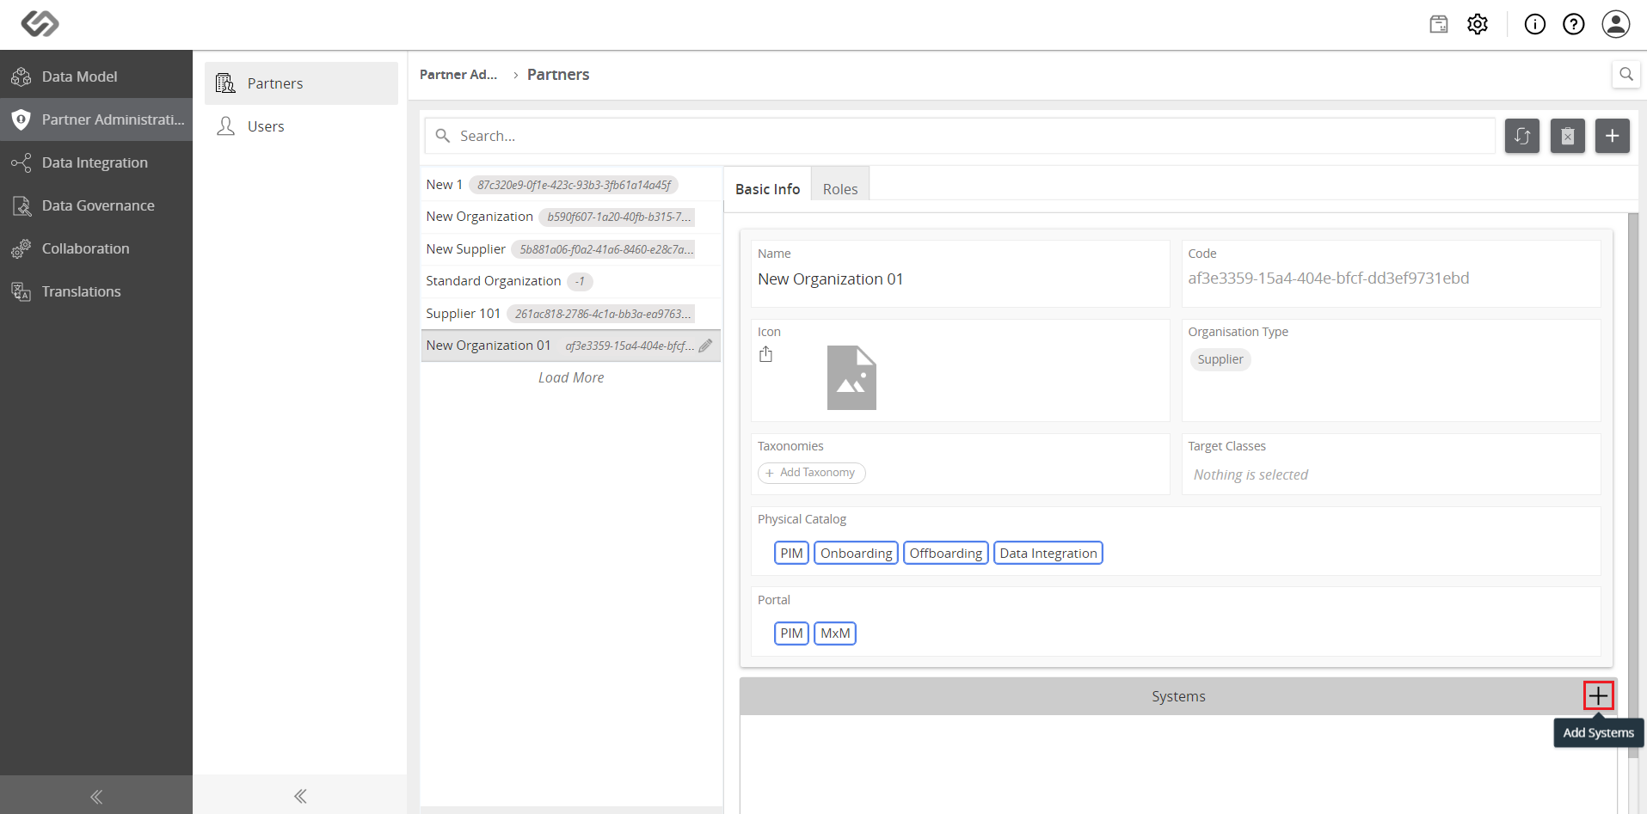Click the delete clipboard button

pos(1568,136)
